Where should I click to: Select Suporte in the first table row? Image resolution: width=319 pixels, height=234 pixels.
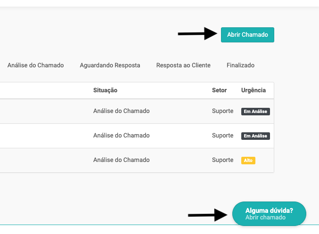tap(222, 111)
